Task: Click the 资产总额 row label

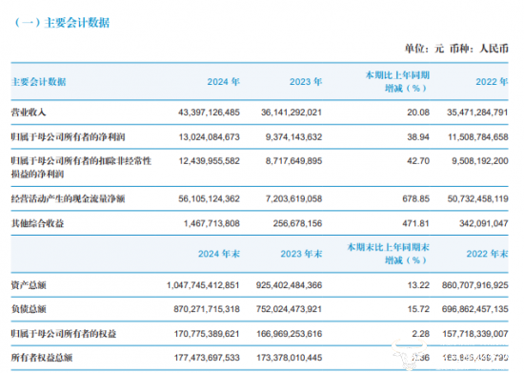Action: coord(29,285)
